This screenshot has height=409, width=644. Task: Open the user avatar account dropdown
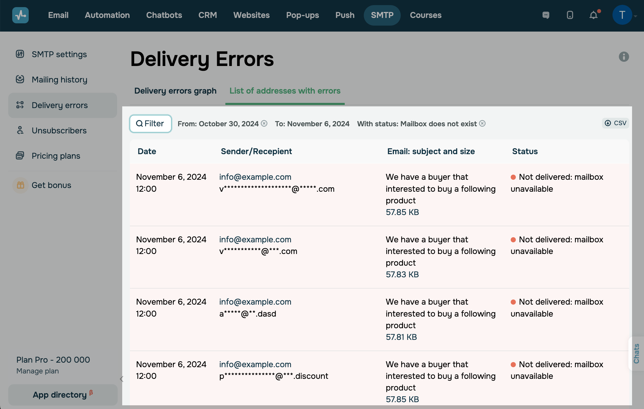(x=623, y=15)
